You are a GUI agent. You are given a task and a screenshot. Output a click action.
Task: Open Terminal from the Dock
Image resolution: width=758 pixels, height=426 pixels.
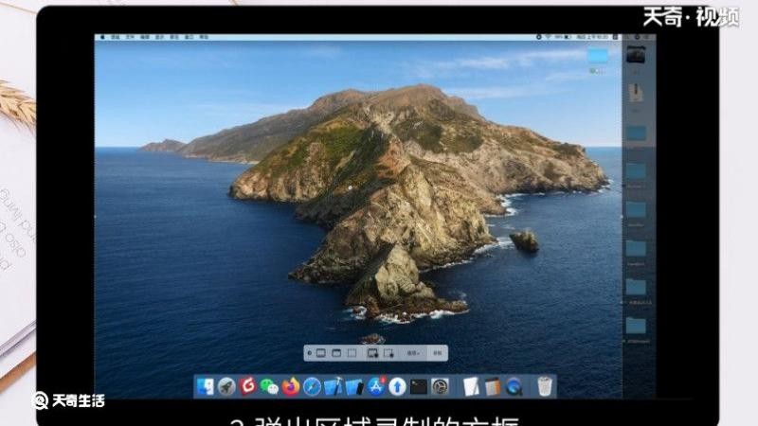coord(419,387)
